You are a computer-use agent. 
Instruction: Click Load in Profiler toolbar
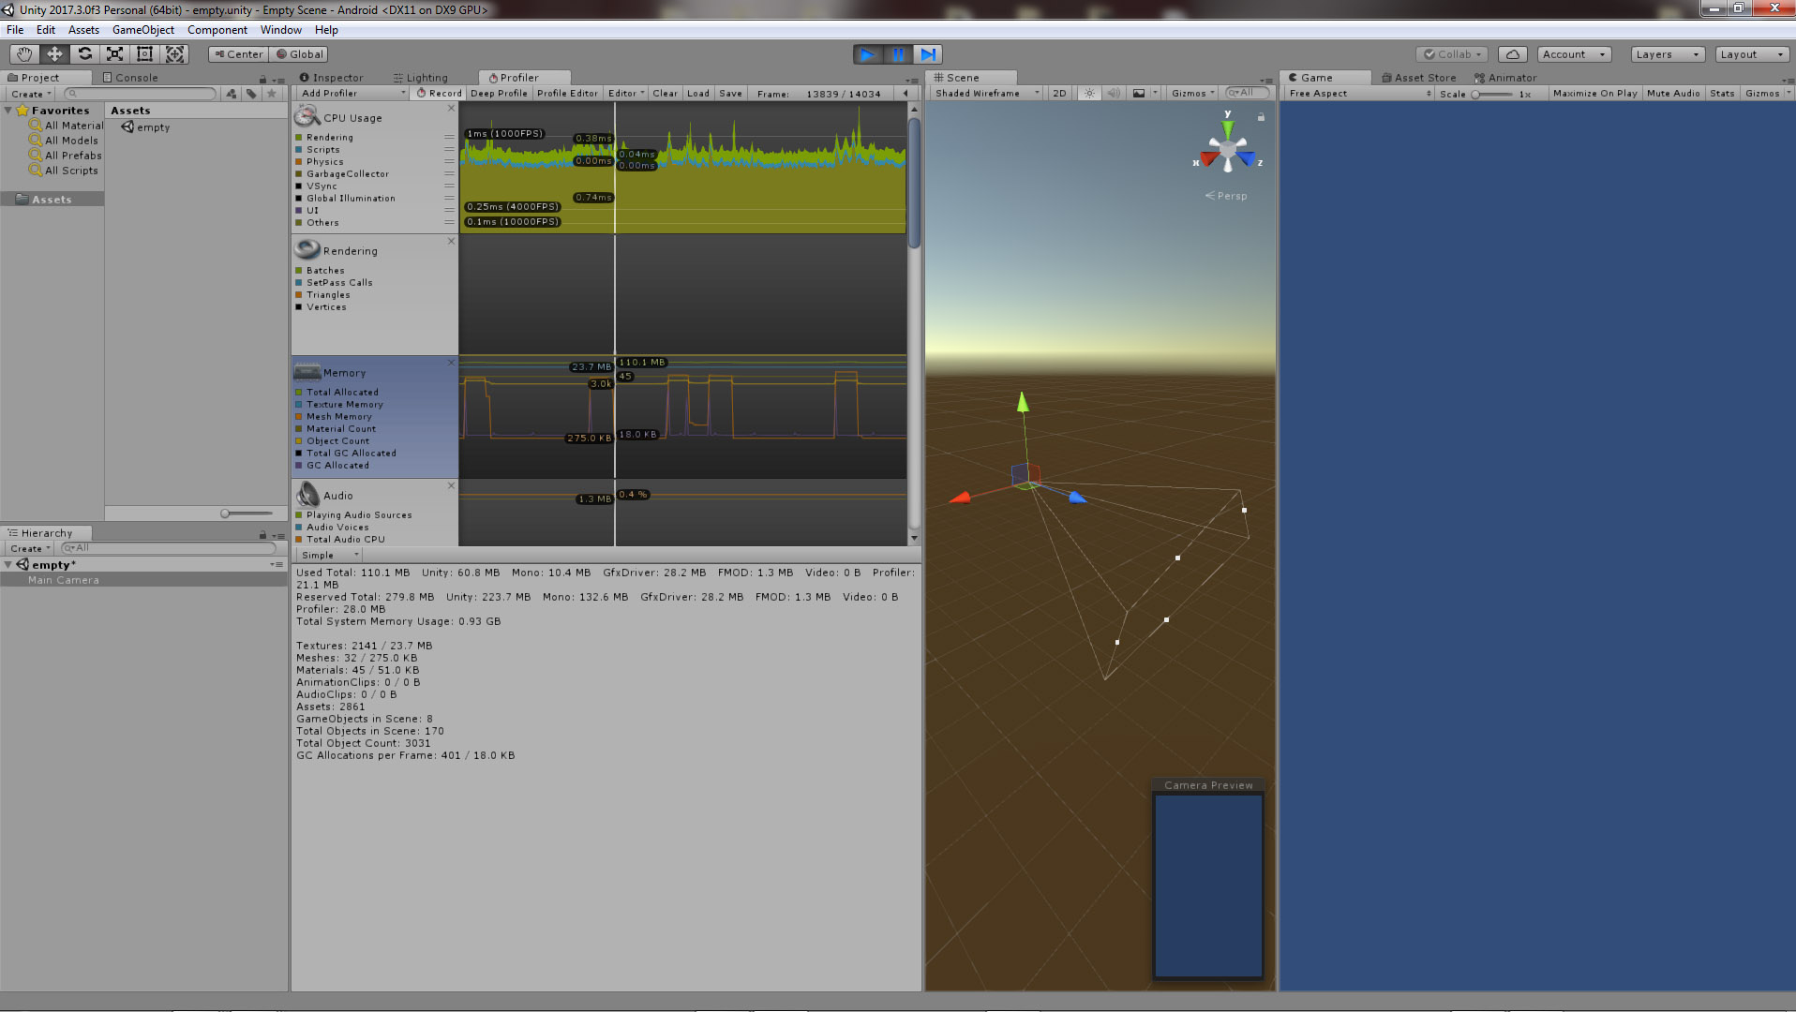[698, 94]
